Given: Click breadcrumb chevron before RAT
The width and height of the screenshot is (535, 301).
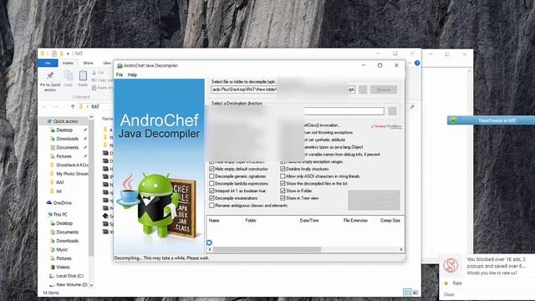Looking at the screenshot, I should (x=88, y=107).
